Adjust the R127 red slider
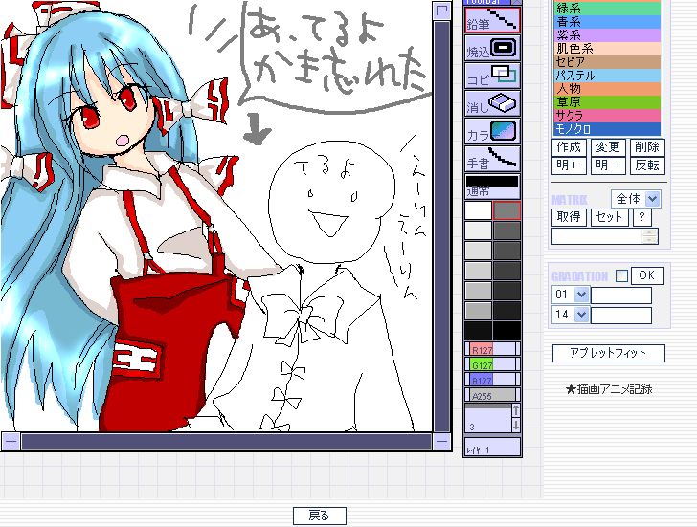The image size is (697, 527). 492,349
